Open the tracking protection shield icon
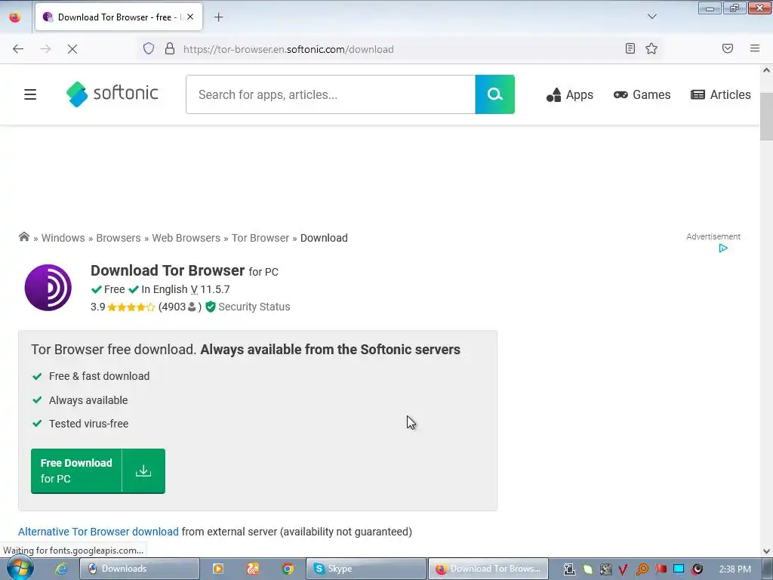773x580 pixels. (149, 48)
